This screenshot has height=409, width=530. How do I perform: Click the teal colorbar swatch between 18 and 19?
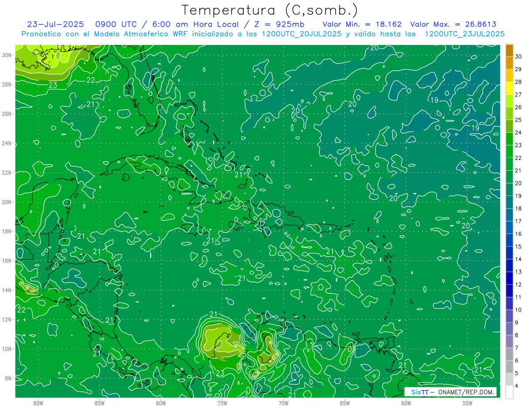509,202
